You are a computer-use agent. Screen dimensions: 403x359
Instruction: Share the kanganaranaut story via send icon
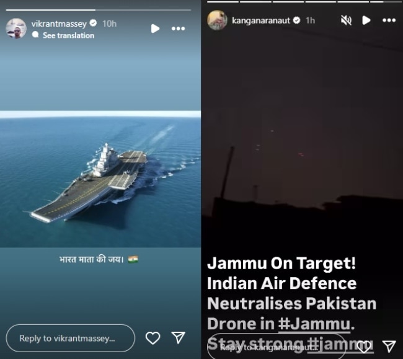click(389, 347)
